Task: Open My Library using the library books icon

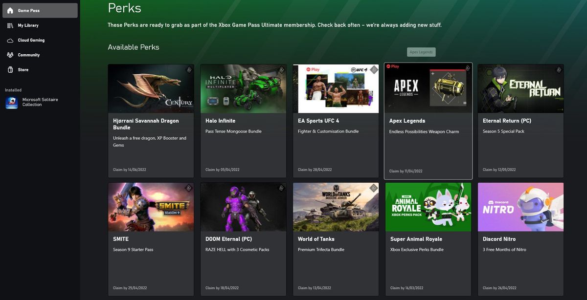Action: tap(11, 25)
